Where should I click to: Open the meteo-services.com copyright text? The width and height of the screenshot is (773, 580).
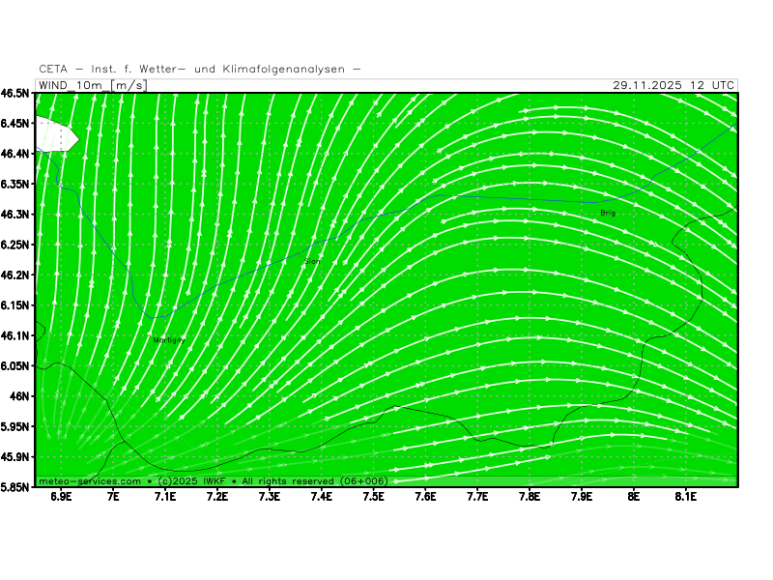(213, 480)
